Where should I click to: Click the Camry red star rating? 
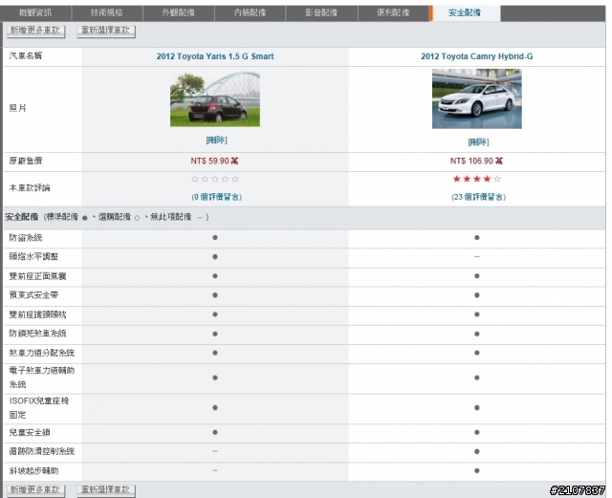tap(476, 179)
